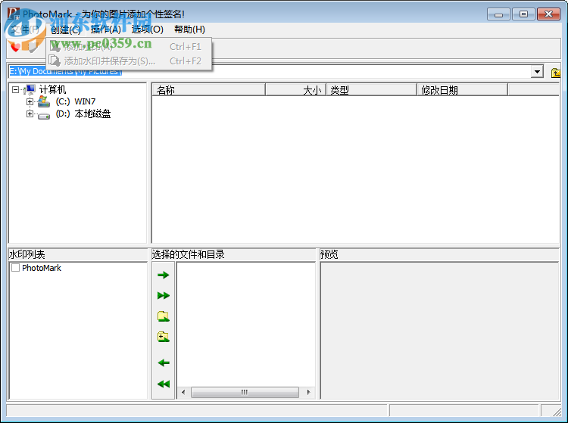Select the (D:) 本地磁盘 drive
This screenshot has width=568, height=423.
click(x=83, y=114)
